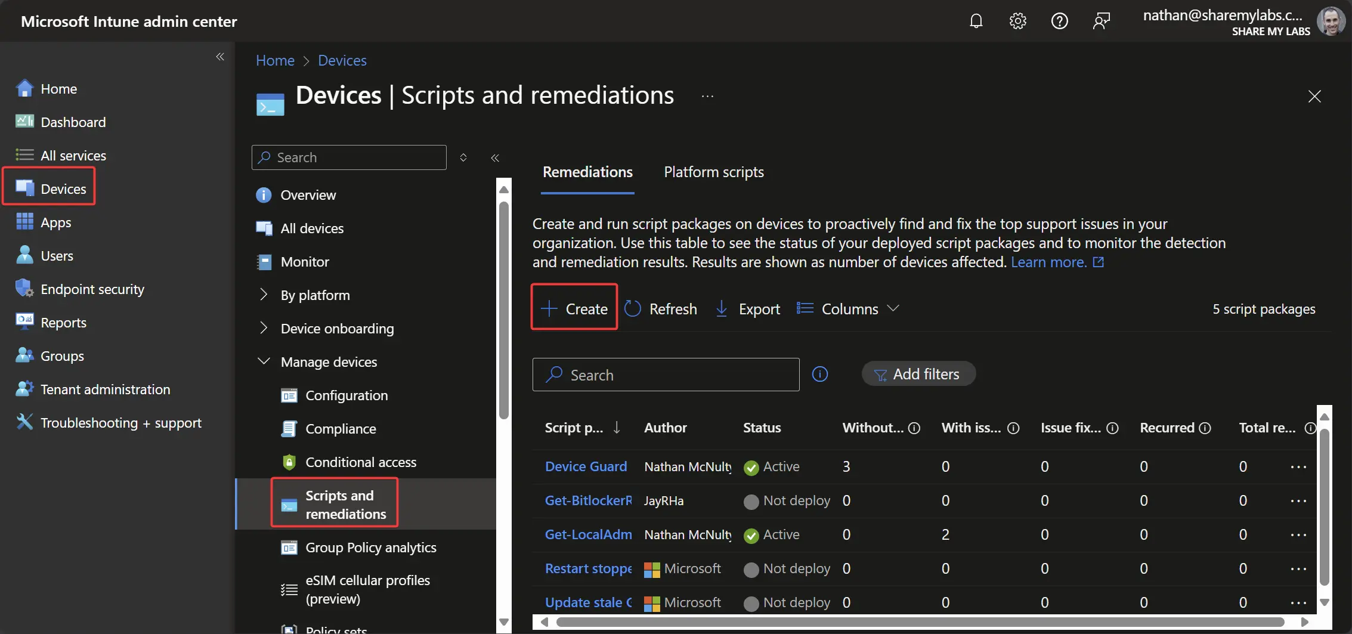This screenshot has height=634, width=1352.
Task: Open the feedback icon in header
Action: pyautogui.click(x=1101, y=21)
